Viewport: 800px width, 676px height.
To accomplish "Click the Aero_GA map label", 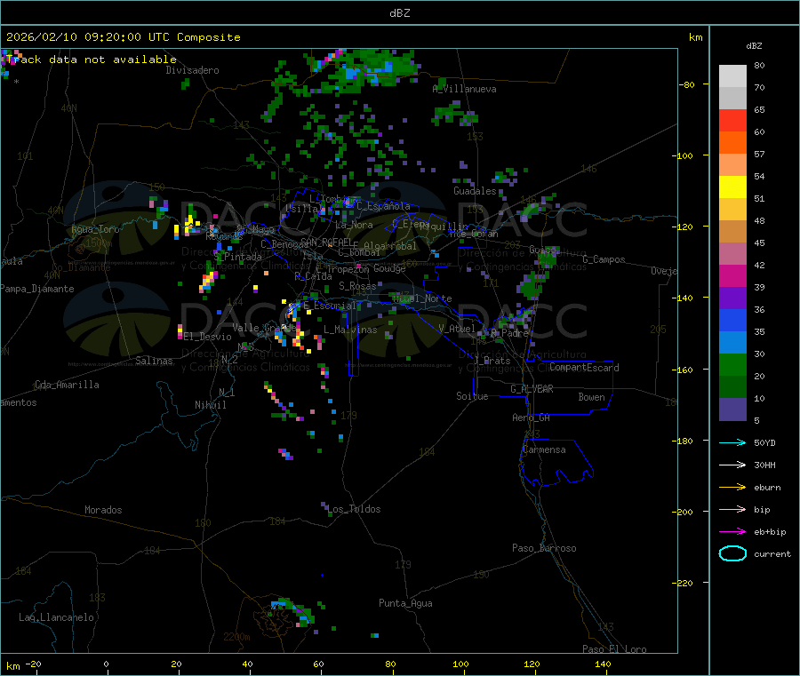I will (532, 418).
